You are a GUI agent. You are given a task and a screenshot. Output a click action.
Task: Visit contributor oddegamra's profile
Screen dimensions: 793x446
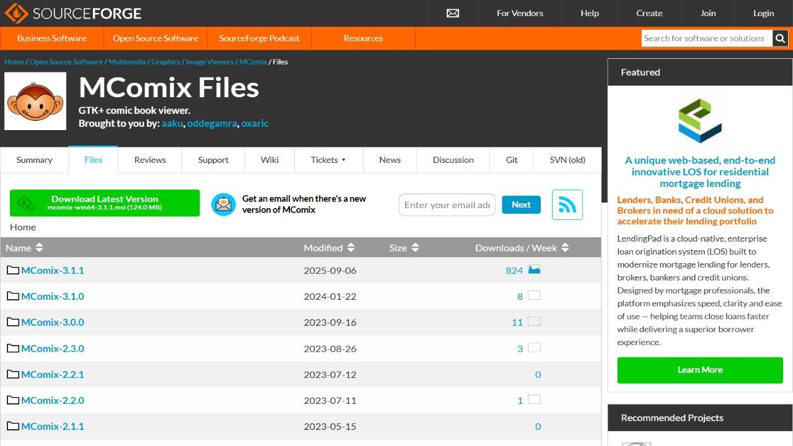pos(212,123)
